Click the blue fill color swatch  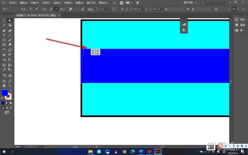pyautogui.click(x=4, y=93)
